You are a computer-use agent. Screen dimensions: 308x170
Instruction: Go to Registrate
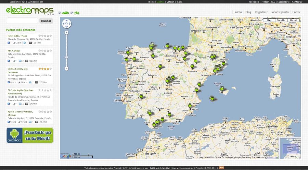coord(261,12)
